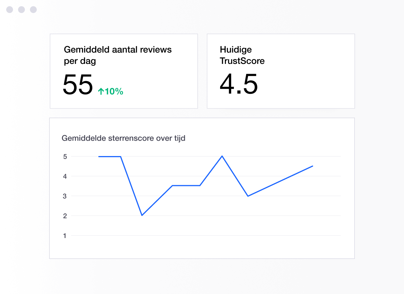Click the y-axis label 4
Image resolution: width=404 pixels, height=294 pixels.
tap(65, 176)
